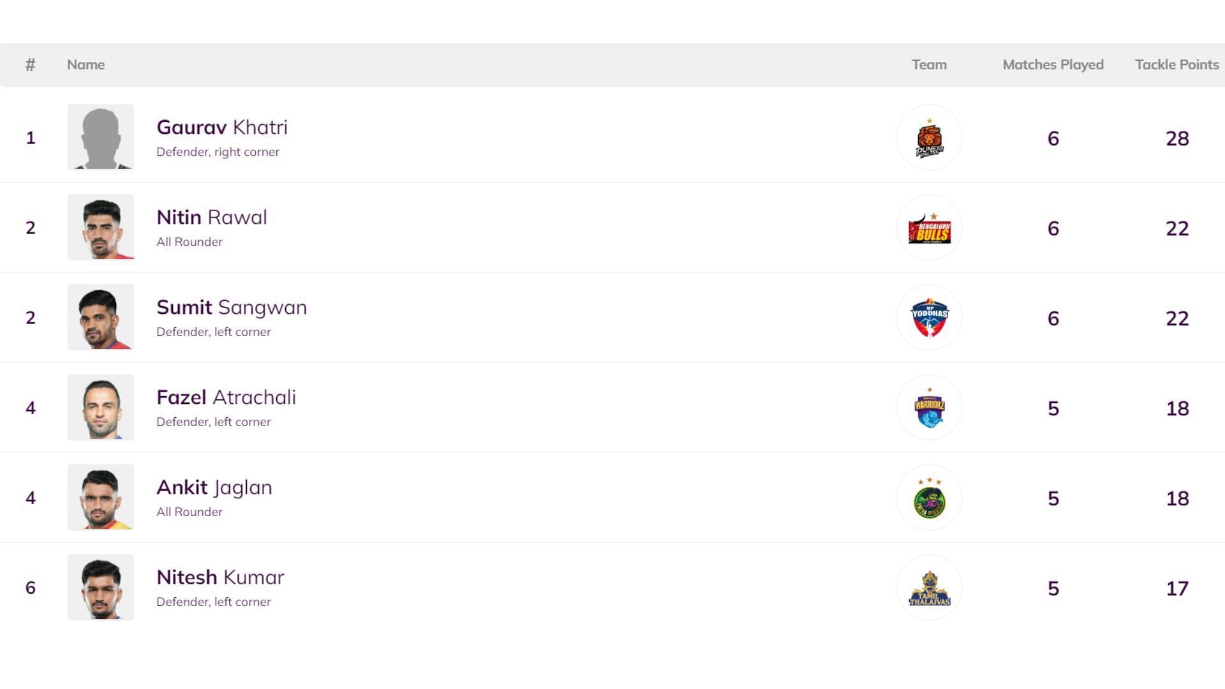Viewport: 1225px width, 689px height.
Task: Select the UP Yoddhas team logo
Action: [x=929, y=318]
